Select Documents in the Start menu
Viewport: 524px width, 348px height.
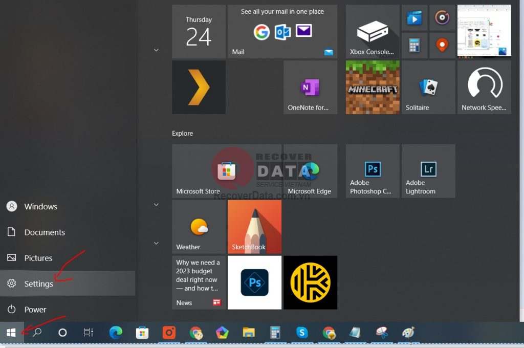(x=44, y=232)
